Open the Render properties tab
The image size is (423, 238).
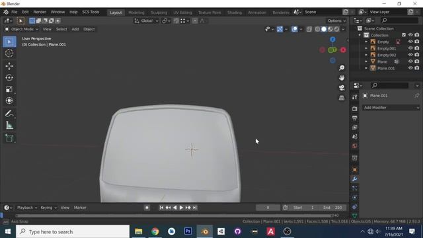click(354, 108)
